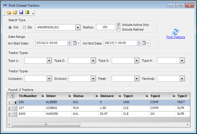Image resolution: width=197 pixels, height=134 pixels.
Task: Uncheck Include Active Only checkbox
Action: tap(118, 24)
